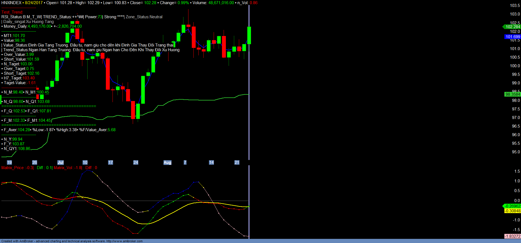Click the pink -1.83272 indicator tag

(512, 236)
